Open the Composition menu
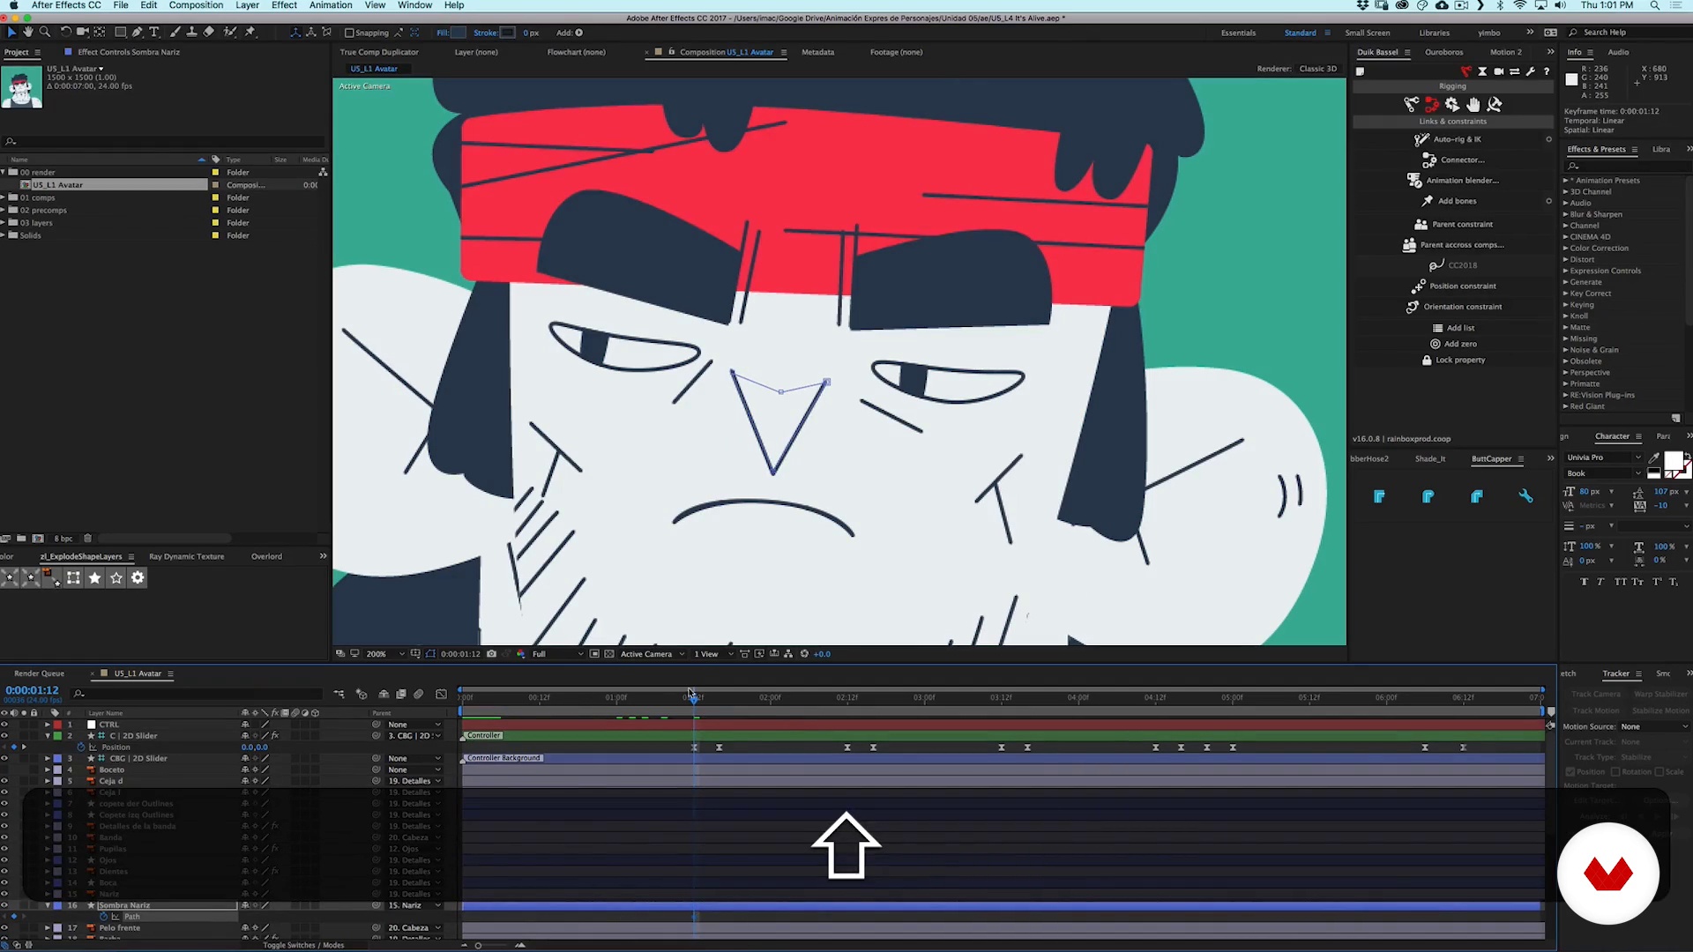1693x952 pixels. point(196,5)
